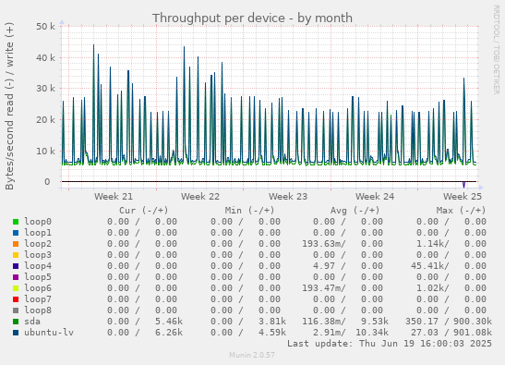Click the Min (-/+) column header
Viewport: 505px width, 365px height.
(249, 211)
